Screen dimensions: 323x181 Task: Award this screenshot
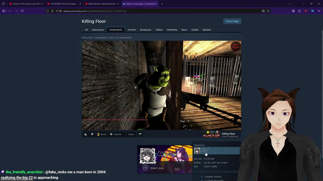(x=101, y=134)
